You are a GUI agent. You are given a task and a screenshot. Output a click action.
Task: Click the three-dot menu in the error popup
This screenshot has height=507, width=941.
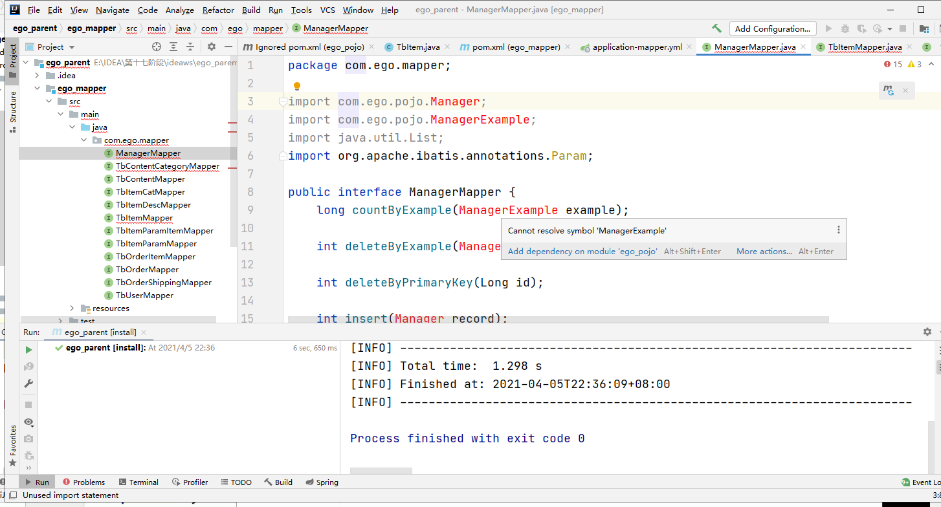838,230
